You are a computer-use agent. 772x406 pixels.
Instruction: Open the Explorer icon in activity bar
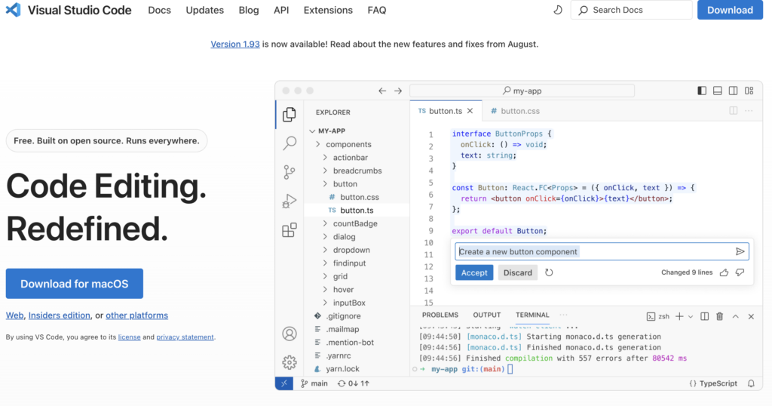point(289,115)
